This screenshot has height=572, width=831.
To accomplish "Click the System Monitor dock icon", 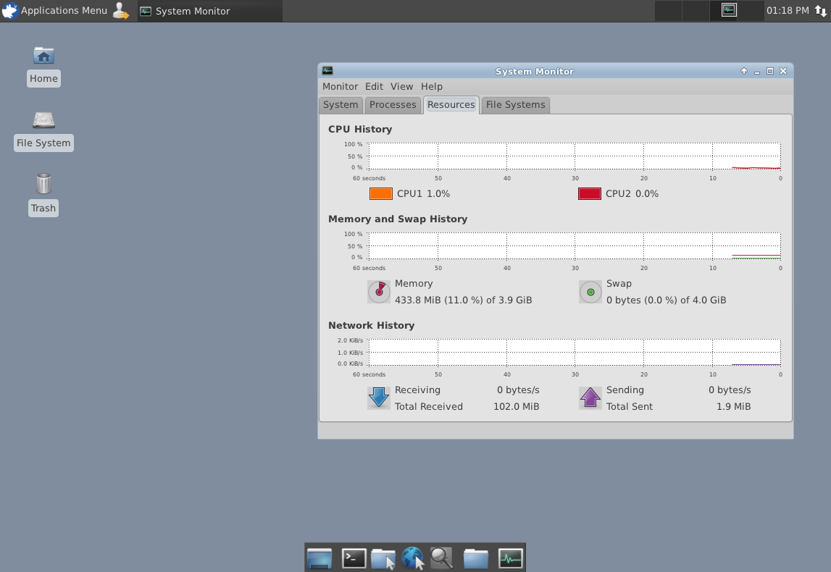I will click(x=510, y=558).
